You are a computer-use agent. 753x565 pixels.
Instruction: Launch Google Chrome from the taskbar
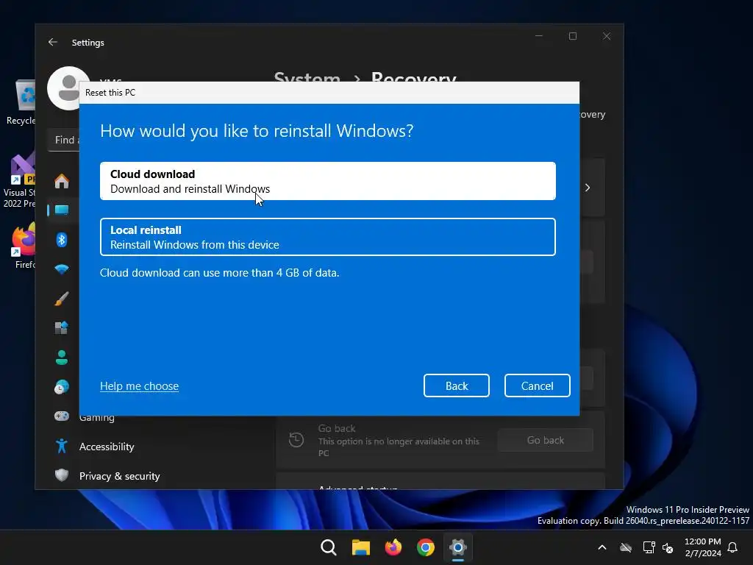click(x=426, y=547)
